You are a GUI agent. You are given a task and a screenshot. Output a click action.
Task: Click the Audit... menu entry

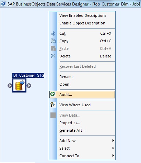pyautogui.click(x=82, y=95)
